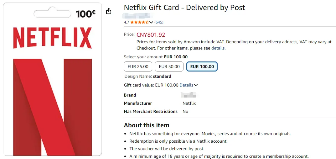Click the chevron arrow next to Details
Screen dimensions: 336x159
point(196,85)
